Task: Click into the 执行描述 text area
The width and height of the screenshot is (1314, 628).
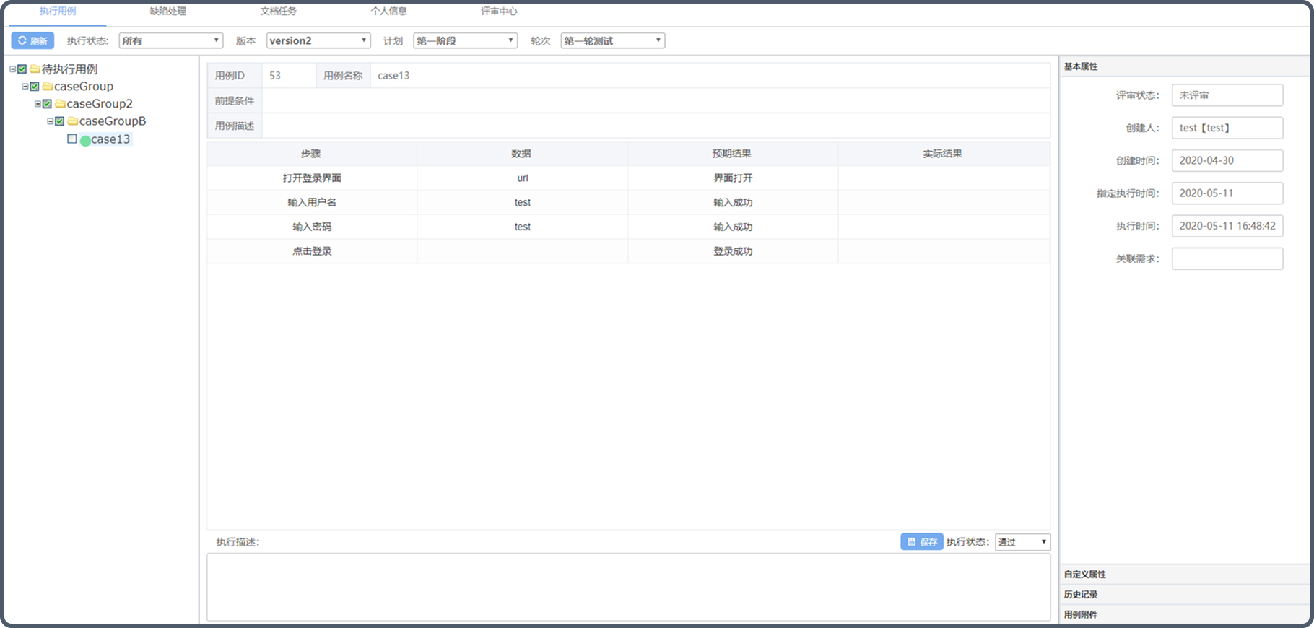Action: coord(628,587)
